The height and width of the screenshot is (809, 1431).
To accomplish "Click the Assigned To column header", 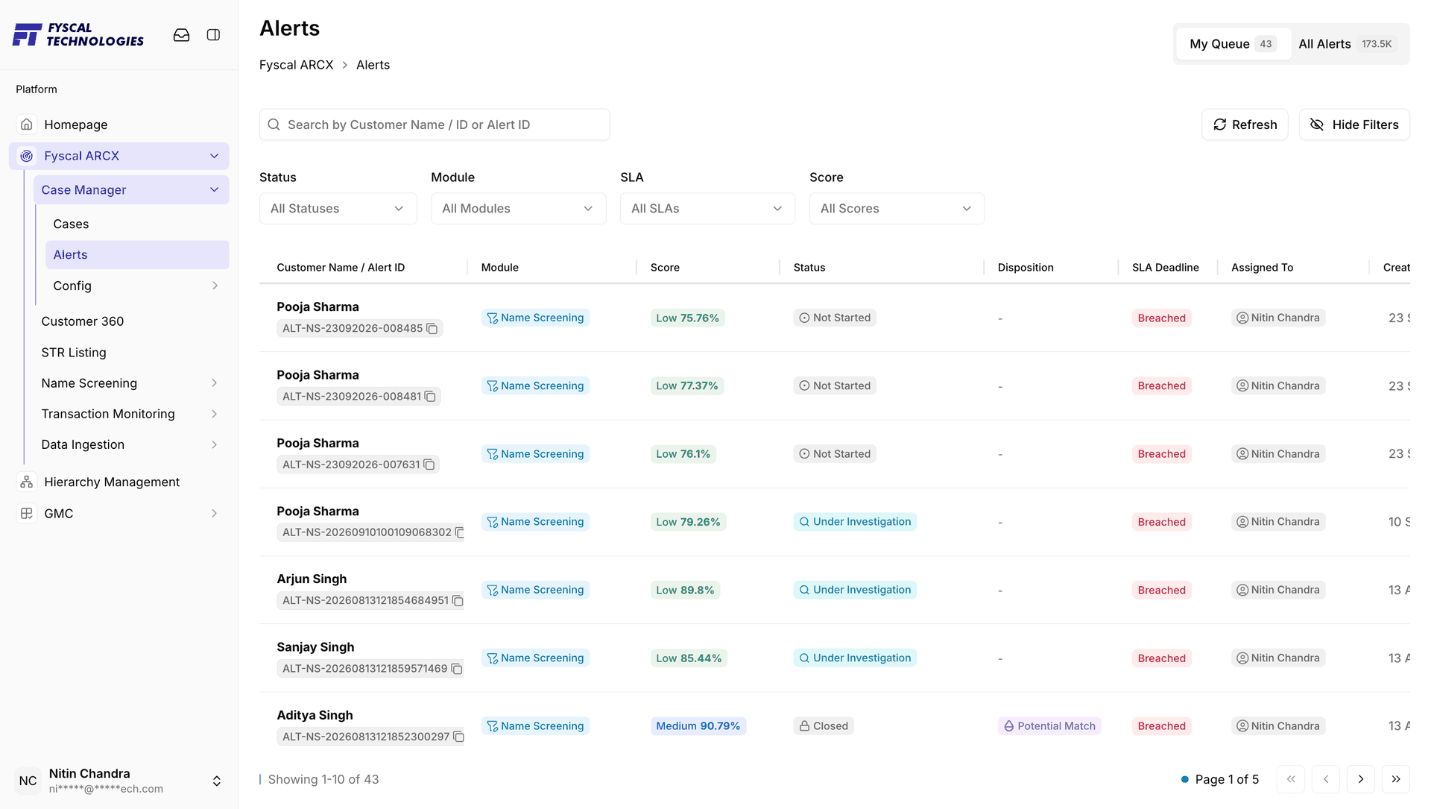I will point(1262,268).
